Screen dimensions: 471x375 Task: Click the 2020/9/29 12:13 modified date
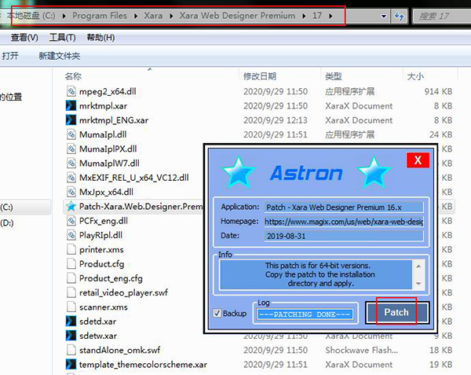(x=276, y=120)
